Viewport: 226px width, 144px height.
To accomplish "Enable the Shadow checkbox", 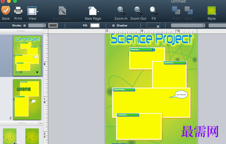I will (114, 26).
